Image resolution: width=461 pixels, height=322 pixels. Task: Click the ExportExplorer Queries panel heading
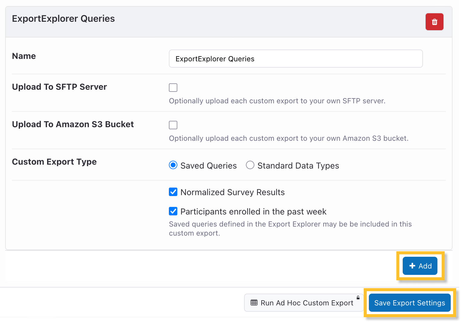(63, 19)
